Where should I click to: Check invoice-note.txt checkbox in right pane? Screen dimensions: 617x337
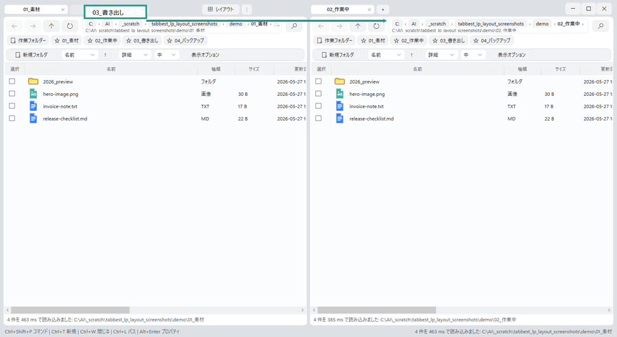[319, 105]
